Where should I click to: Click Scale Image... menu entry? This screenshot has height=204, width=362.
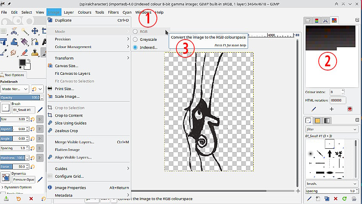pos(67,96)
